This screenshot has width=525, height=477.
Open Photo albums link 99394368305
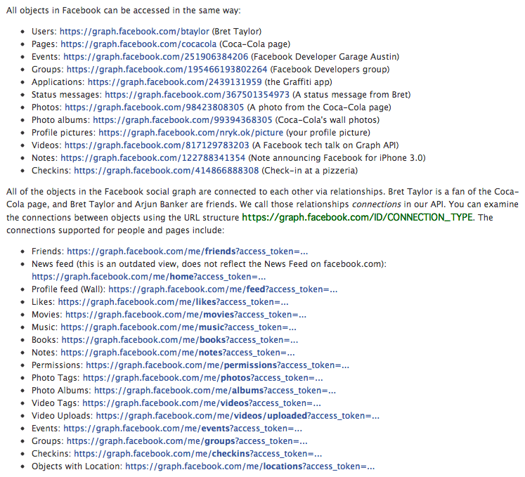tap(183, 120)
